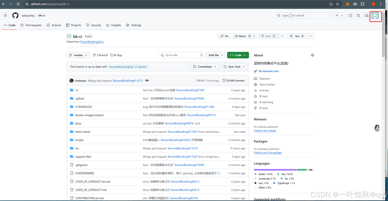This screenshot has height=201, width=388.
Task: Open the .github folder
Action: pos(80,98)
